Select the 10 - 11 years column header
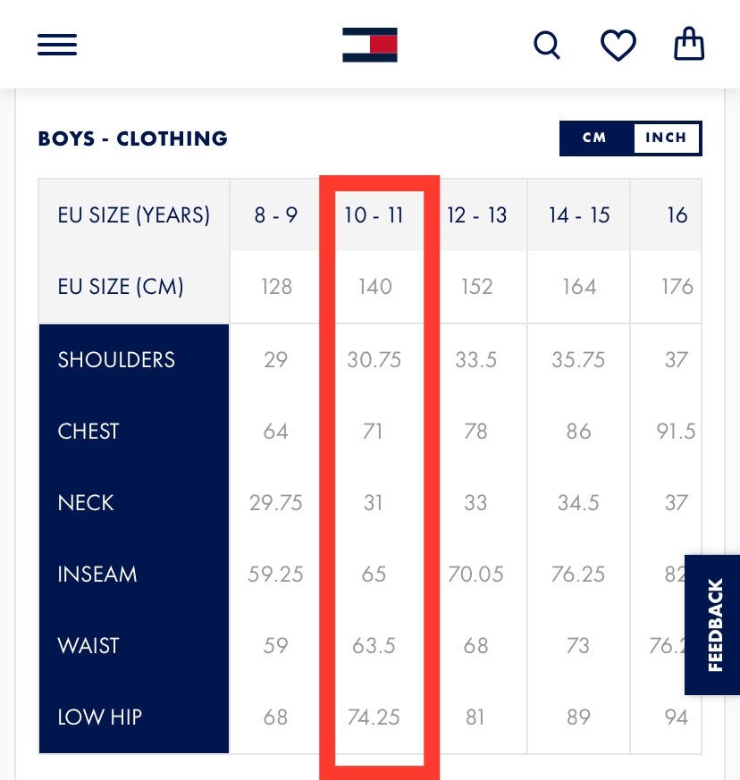 [x=374, y=215]
